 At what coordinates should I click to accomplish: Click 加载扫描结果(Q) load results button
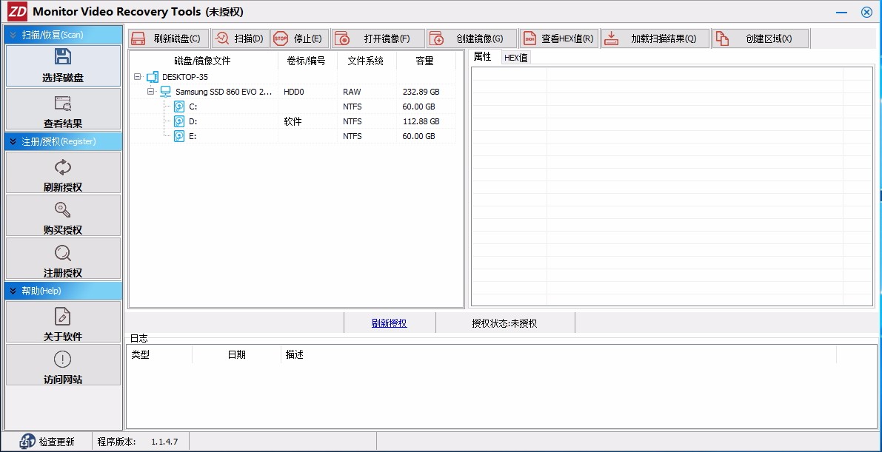[655, 38]
